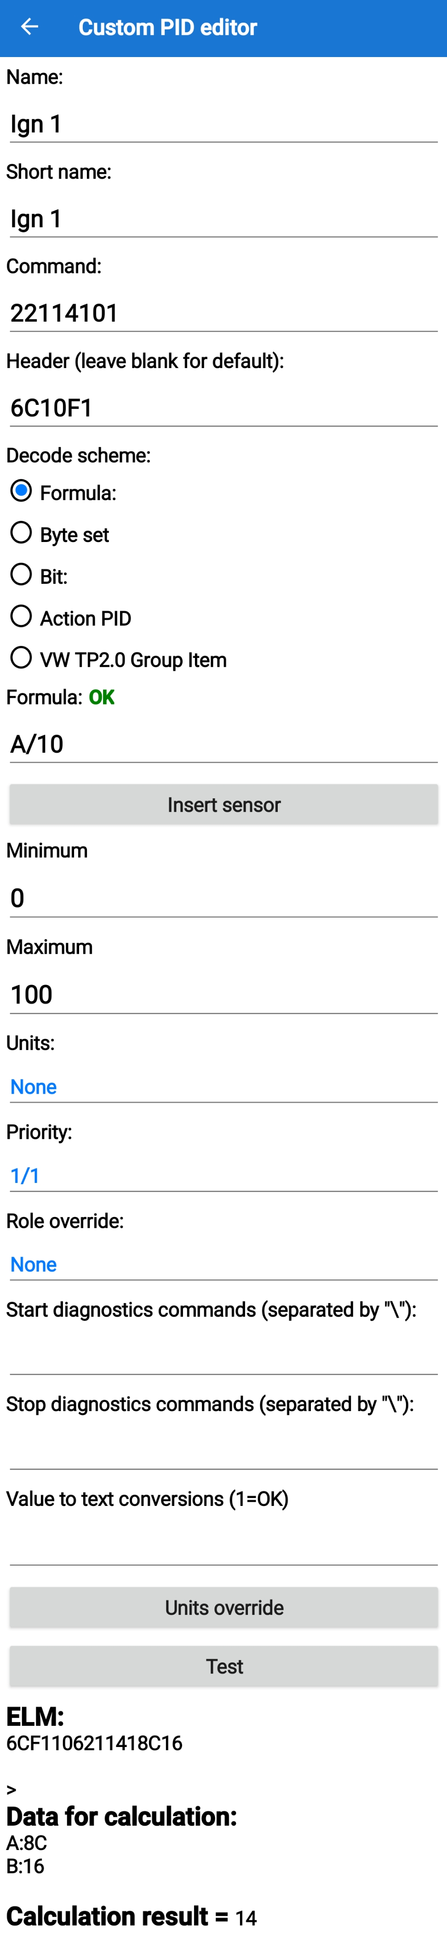Focus the Minimum value field
This screenshot has width=447, height=1960.
pos(223,899)
